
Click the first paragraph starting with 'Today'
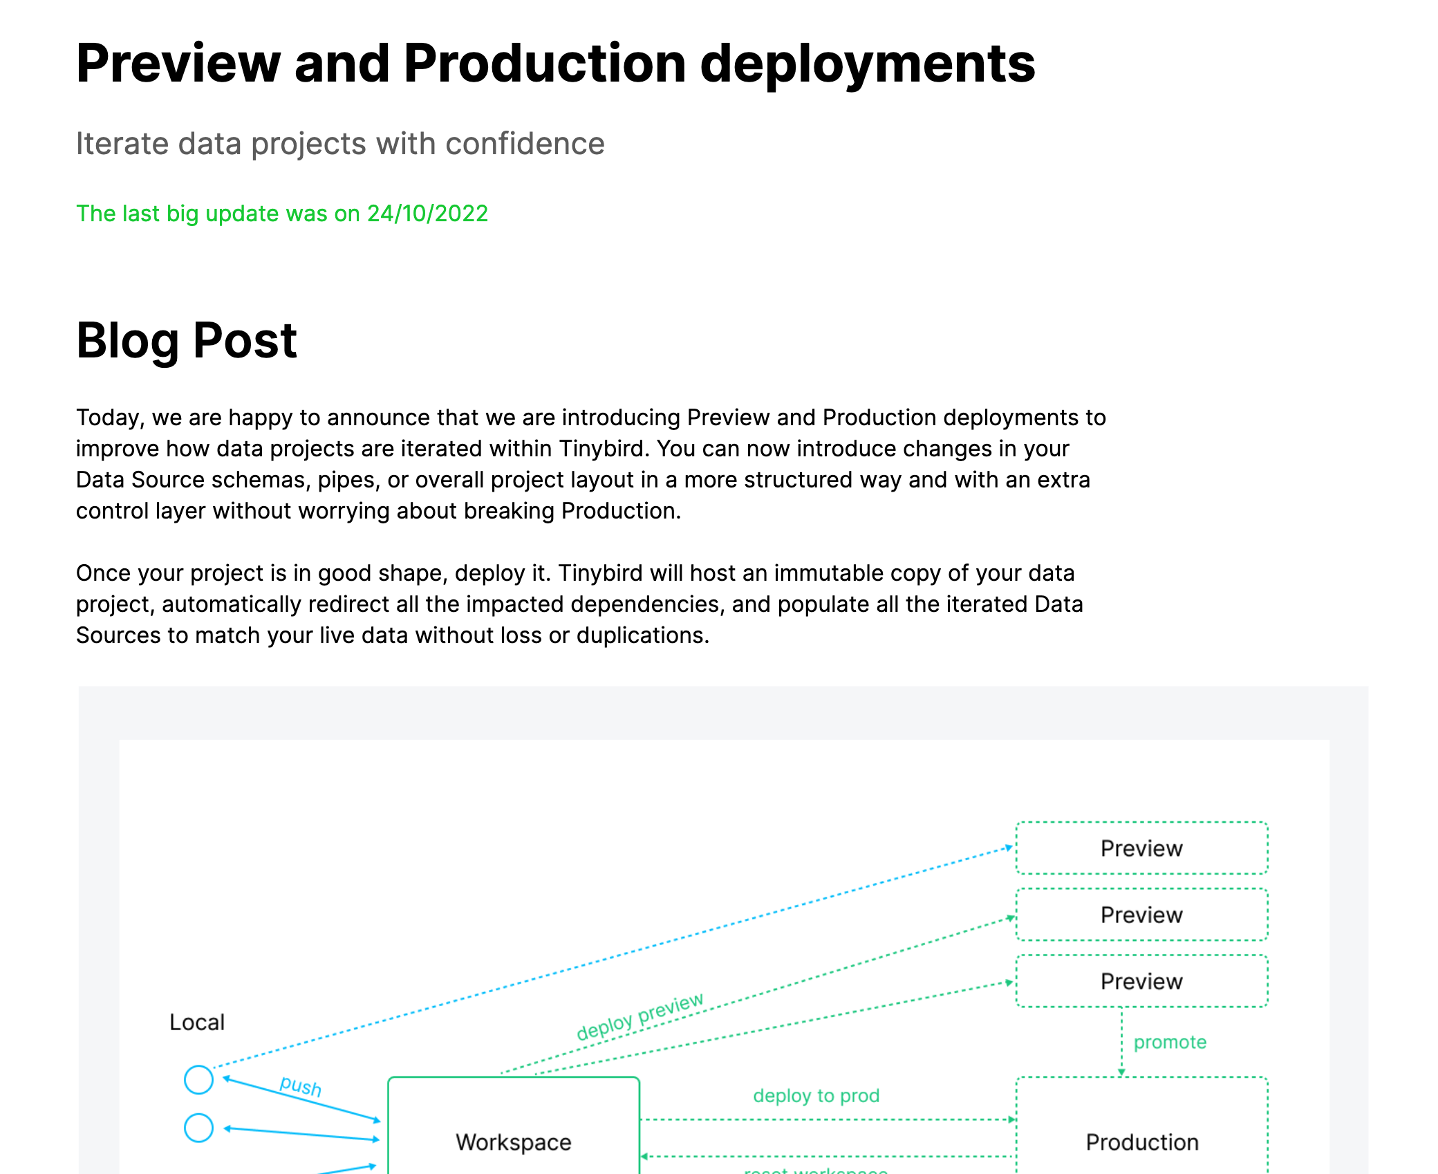click(x=590, y=464)
